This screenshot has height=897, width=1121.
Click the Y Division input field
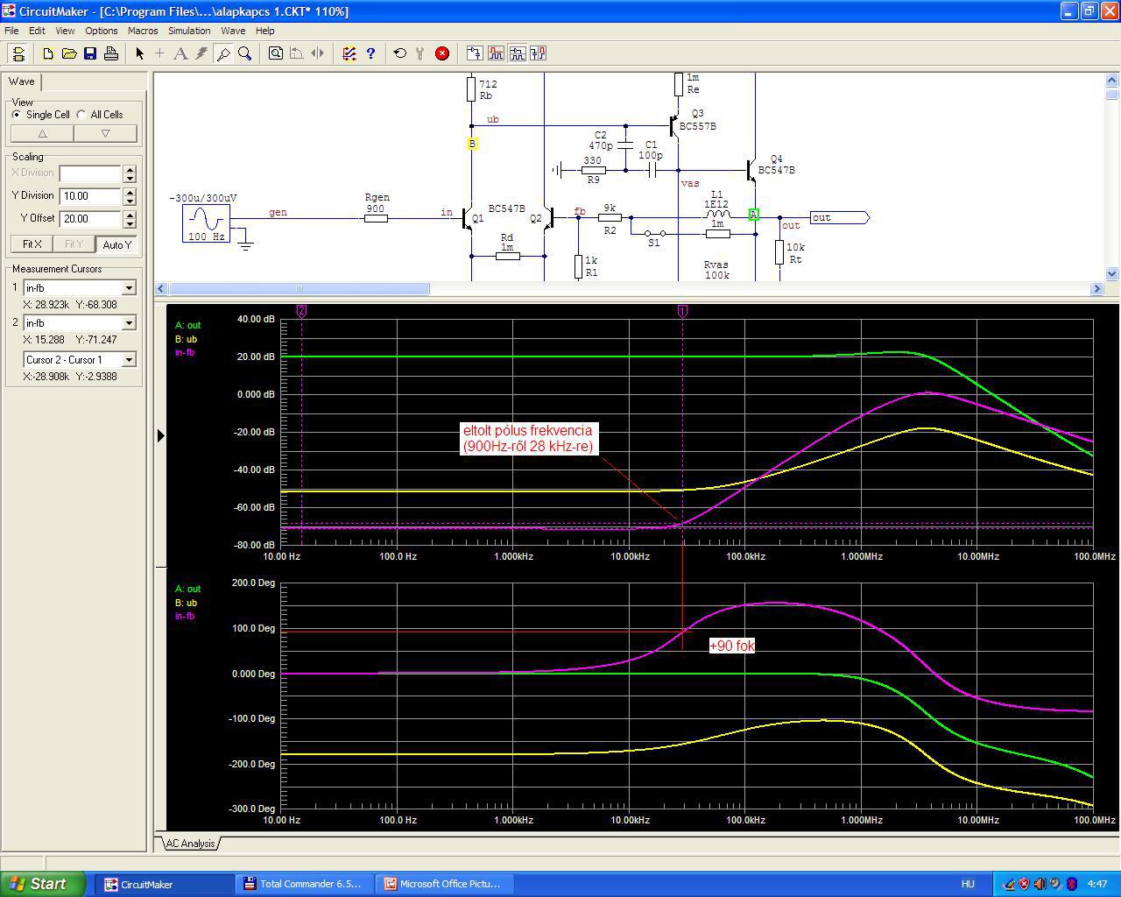click(x=90, y=196)
